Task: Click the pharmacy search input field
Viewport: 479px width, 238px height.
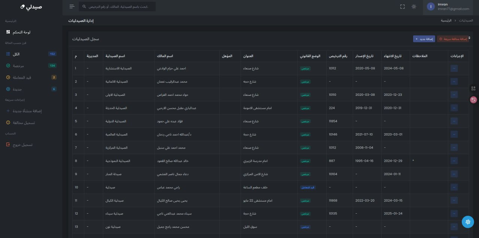Action: tap(117, 6)
